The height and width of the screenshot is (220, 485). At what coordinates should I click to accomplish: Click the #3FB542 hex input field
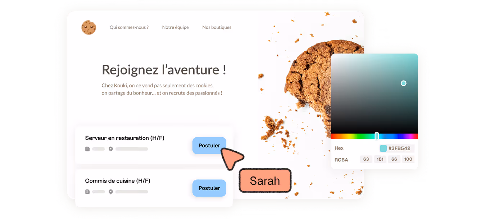399,148
